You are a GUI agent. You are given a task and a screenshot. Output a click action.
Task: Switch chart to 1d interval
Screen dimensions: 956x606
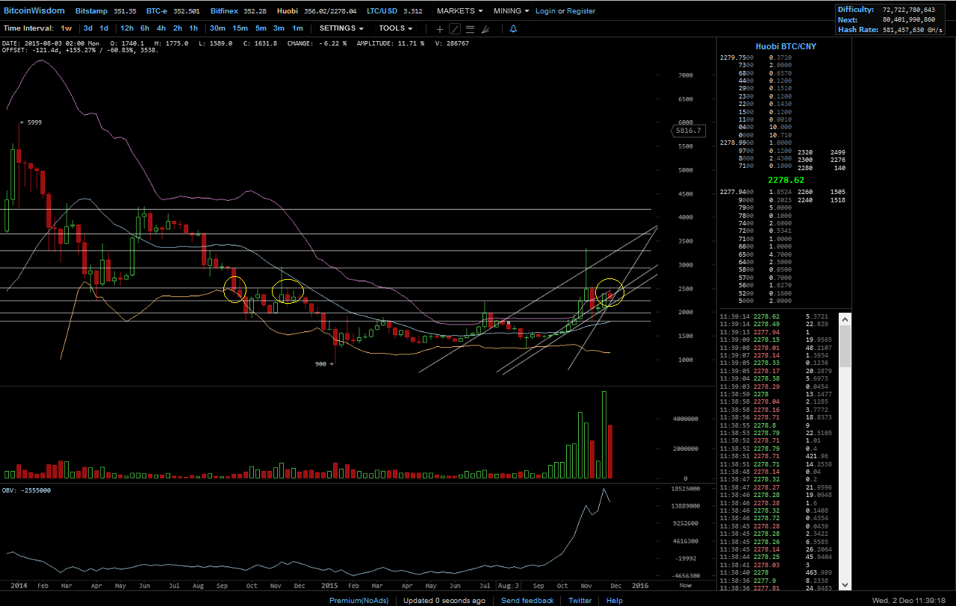click(x=104, y=28)
